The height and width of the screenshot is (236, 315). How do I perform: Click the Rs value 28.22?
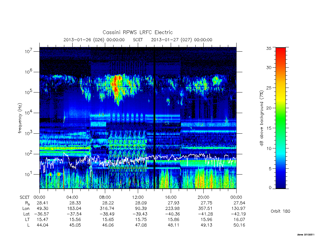point(108,203)
